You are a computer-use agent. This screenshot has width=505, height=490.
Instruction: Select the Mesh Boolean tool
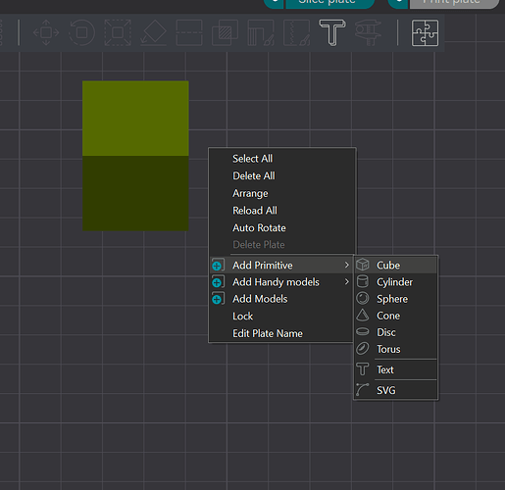(x=225, y=32)
